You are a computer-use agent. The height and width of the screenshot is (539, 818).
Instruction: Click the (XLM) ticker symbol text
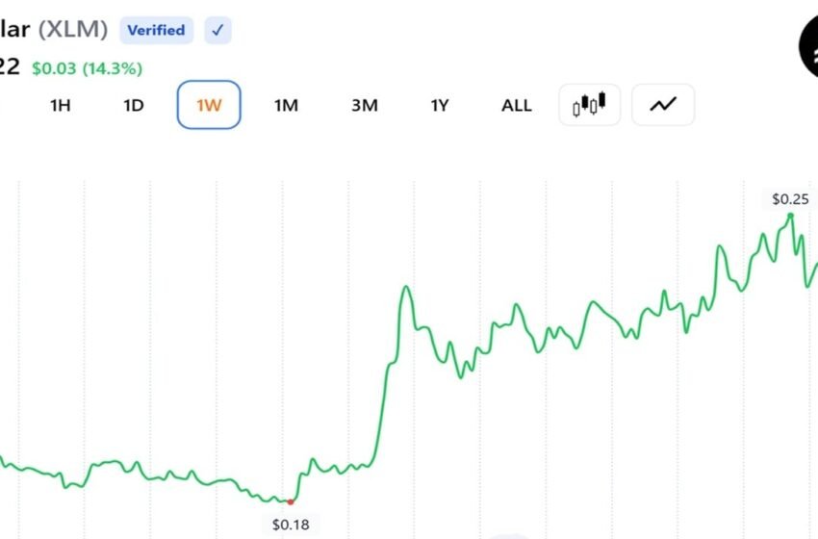(x=73, y=29)
